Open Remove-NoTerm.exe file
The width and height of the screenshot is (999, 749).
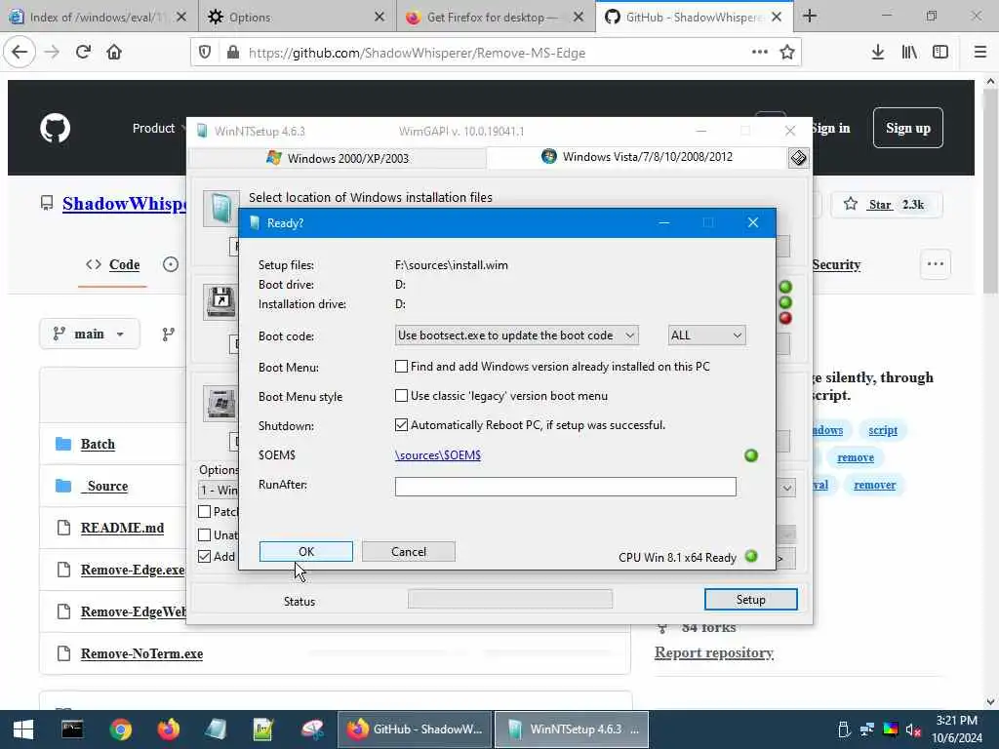(141, 654)
